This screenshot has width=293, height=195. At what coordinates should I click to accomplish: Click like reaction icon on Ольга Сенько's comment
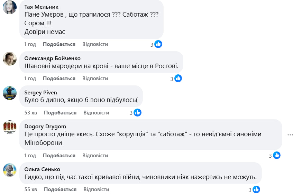(x=256, y=189)
